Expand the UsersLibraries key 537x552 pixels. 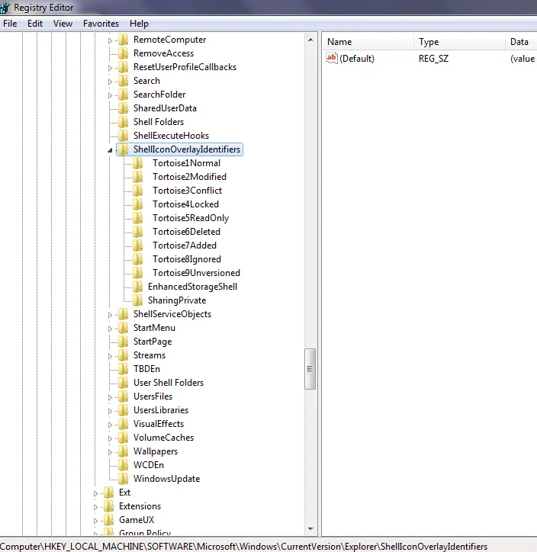click(x=110, y=411)
